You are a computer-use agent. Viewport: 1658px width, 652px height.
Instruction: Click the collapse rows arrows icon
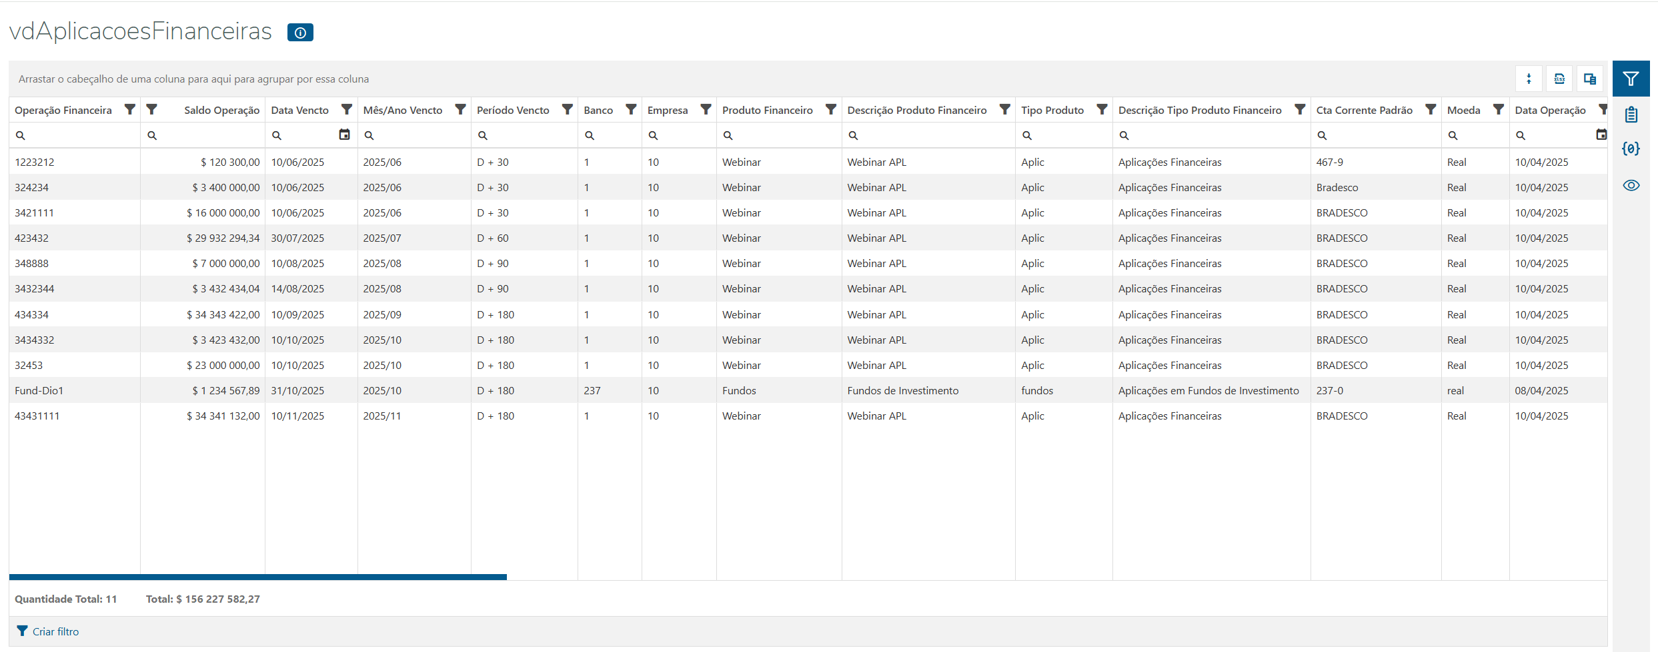pyautogui.click(x=1529, y=79)
